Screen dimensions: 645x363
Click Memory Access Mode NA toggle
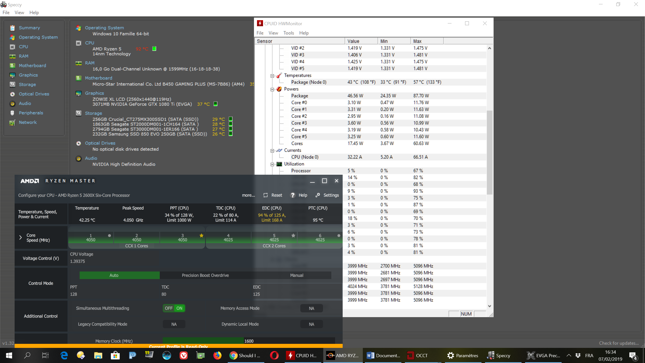pos(311,308)
